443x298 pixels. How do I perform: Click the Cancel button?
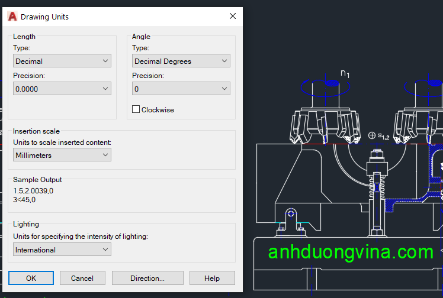tap(82, 278)
